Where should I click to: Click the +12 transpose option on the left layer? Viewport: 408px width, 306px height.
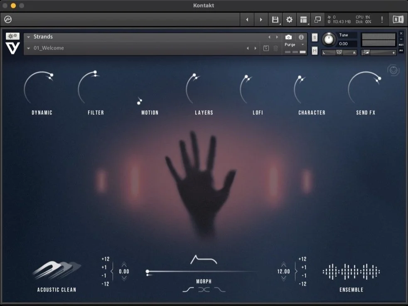(106, 259)
